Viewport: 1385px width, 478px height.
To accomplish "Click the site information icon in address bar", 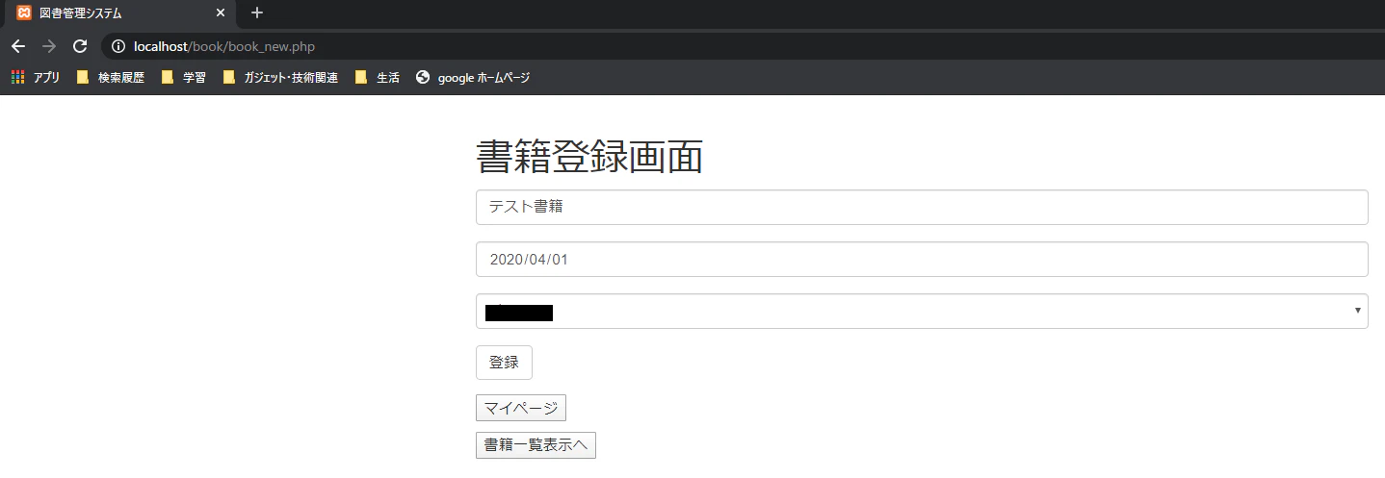I will [x=118, y=46].
